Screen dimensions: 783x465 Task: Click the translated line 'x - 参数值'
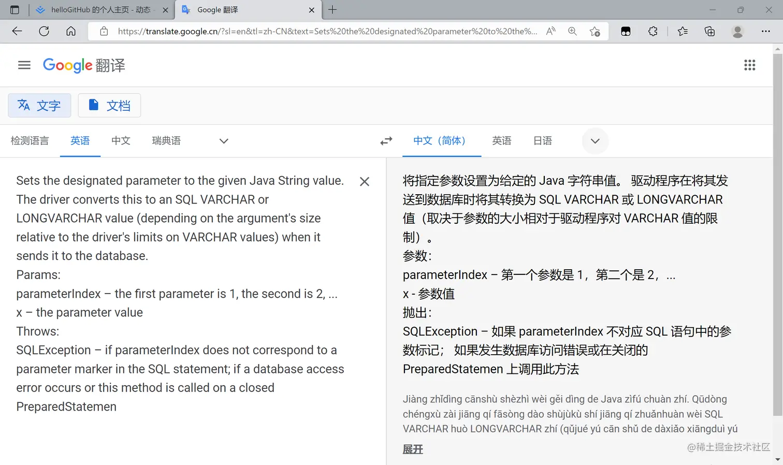point(429,294)
